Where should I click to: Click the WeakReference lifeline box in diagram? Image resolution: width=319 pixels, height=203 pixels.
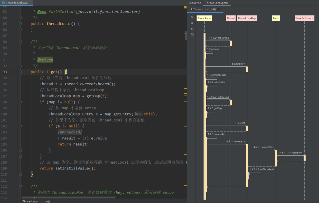click(304, 18)
